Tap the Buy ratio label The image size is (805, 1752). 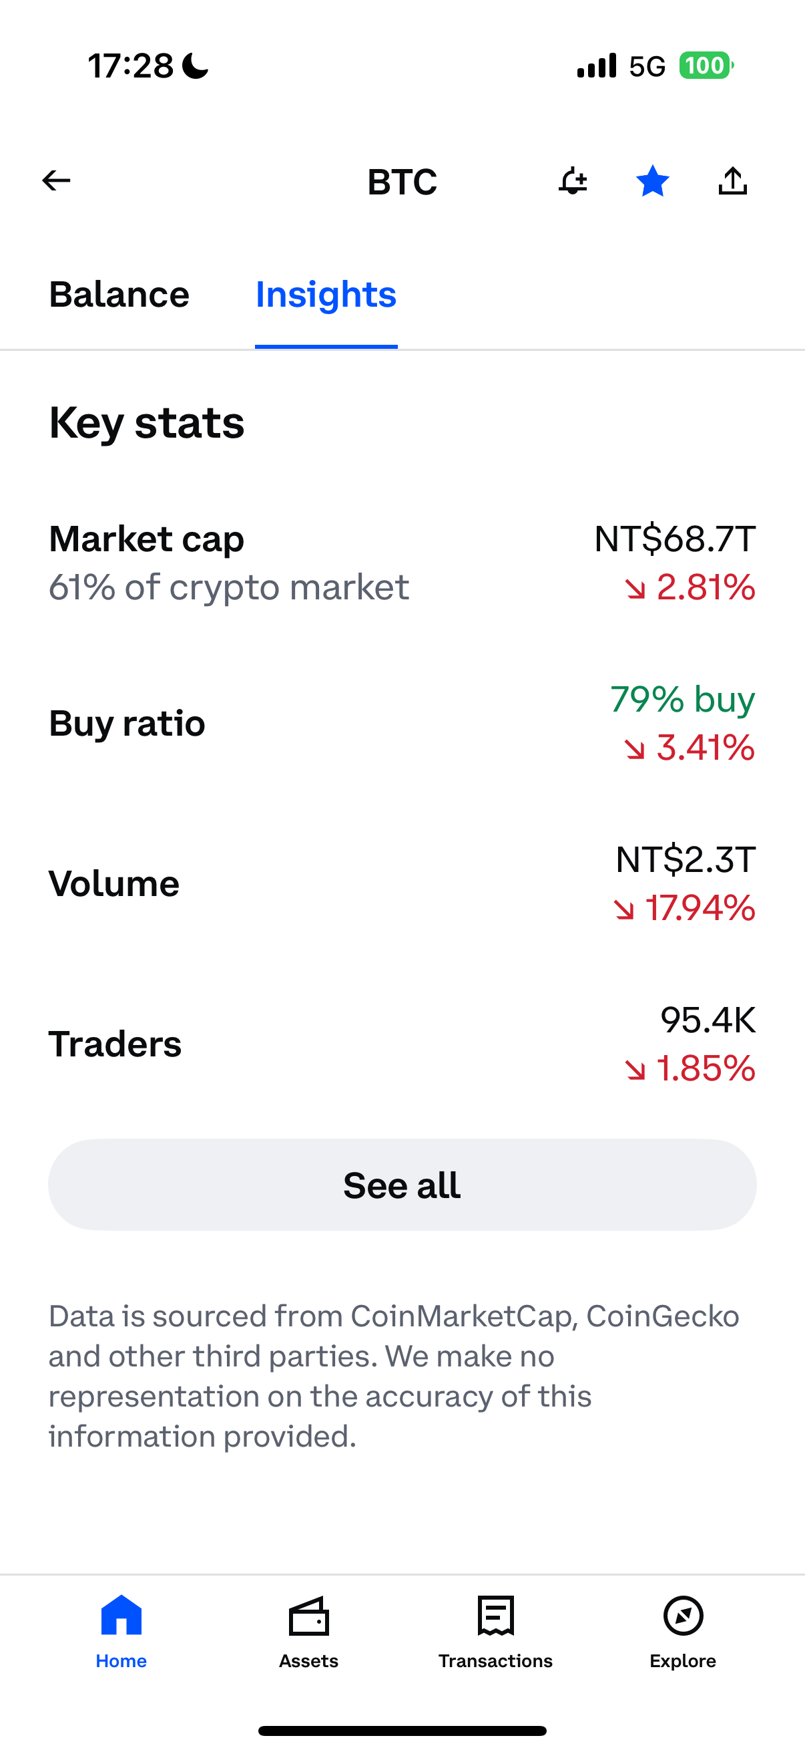click(127, 723)
